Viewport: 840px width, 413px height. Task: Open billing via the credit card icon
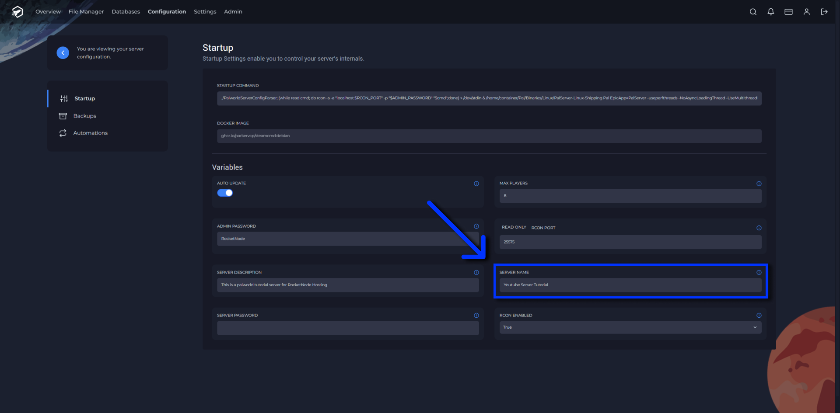coord(788,12)
